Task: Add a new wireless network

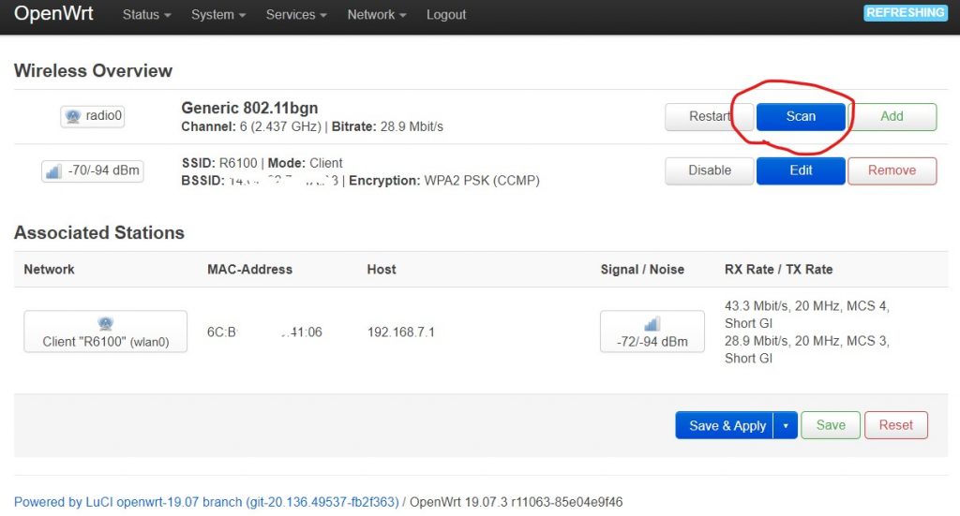Action: tap(892, 117)
